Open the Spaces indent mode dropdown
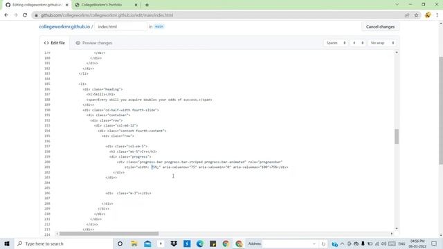443x249 pixels. (336, 43)
